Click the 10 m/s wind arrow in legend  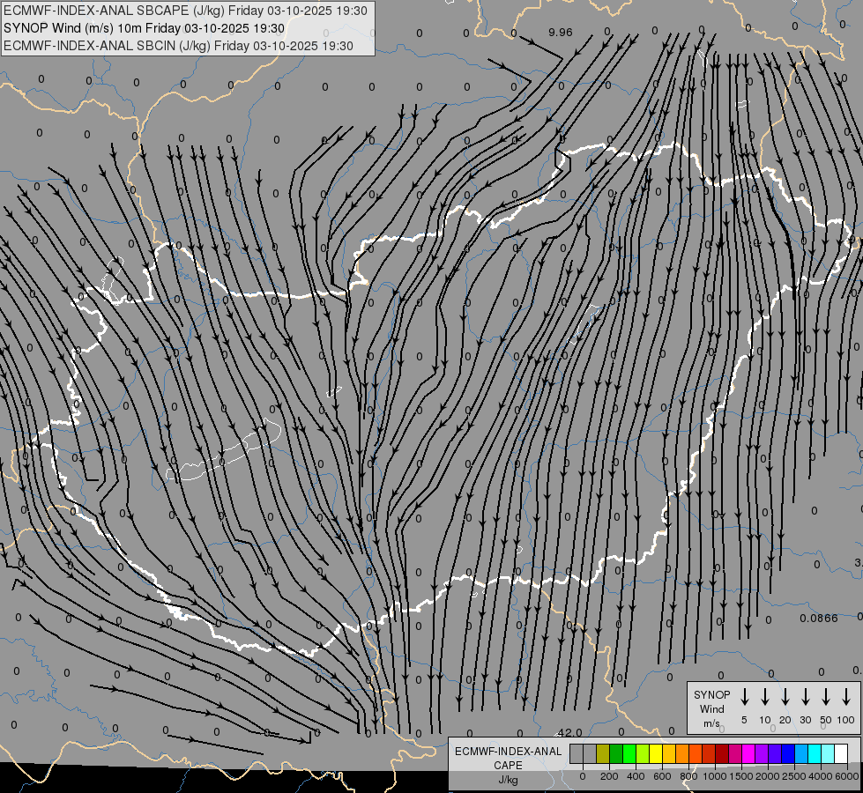(x=765, y=697)
